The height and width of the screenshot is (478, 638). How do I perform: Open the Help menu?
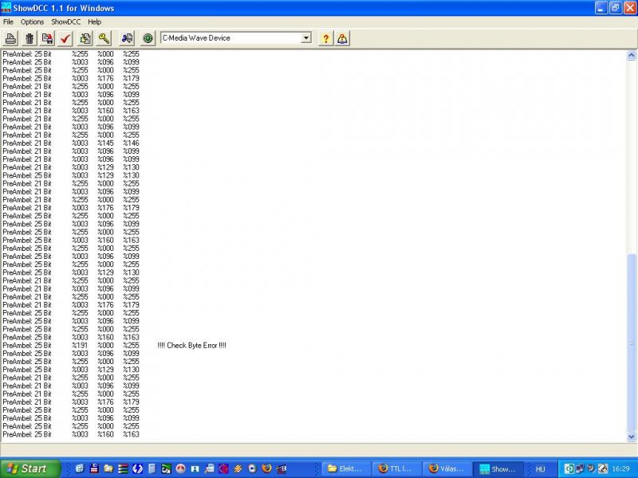click(x=94, y=22)
